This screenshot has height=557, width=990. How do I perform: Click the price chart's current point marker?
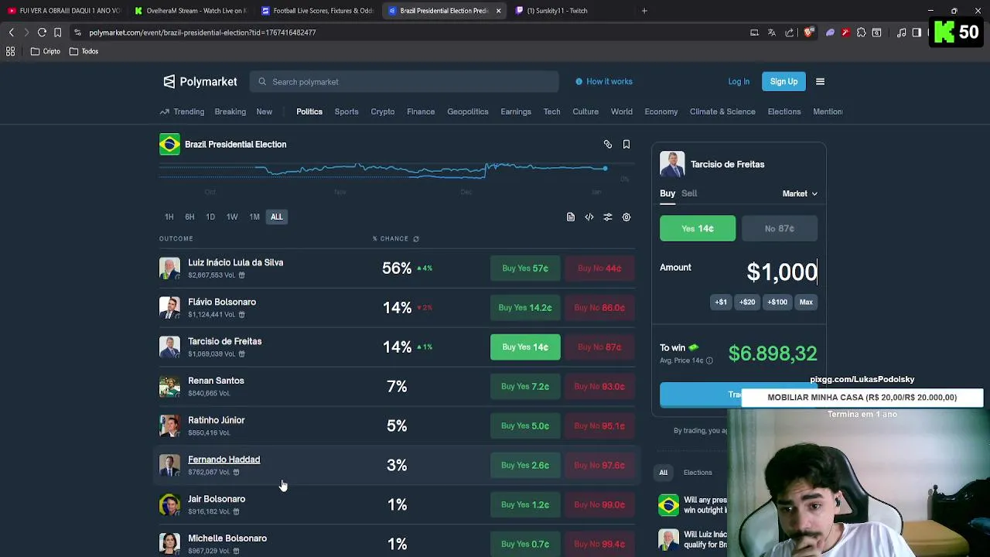pyautogui.click(x=605, y=168)
